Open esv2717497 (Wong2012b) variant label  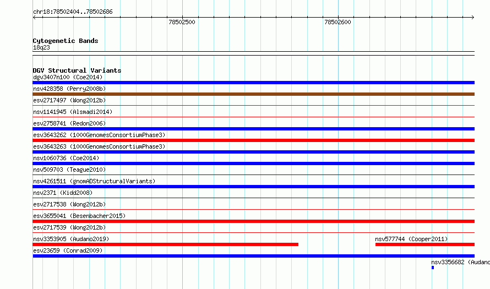click(69, 100)
